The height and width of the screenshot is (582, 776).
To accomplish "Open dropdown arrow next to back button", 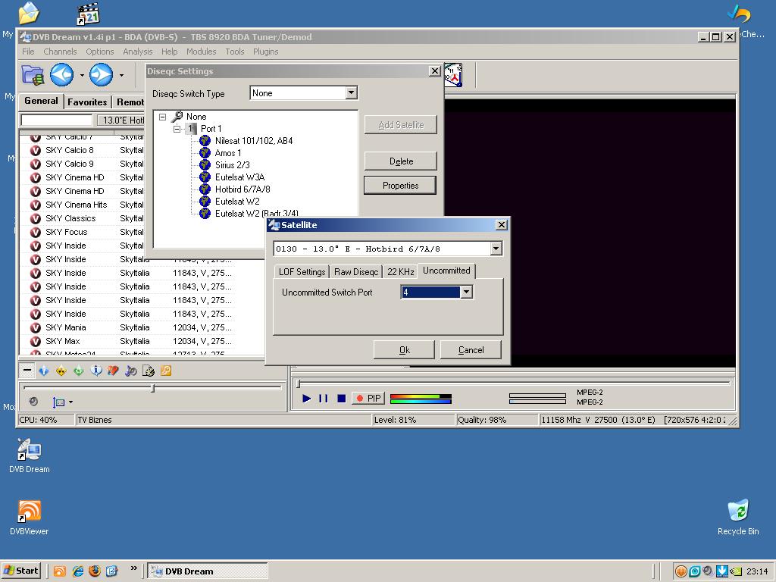I will click(x=82, y=76).
